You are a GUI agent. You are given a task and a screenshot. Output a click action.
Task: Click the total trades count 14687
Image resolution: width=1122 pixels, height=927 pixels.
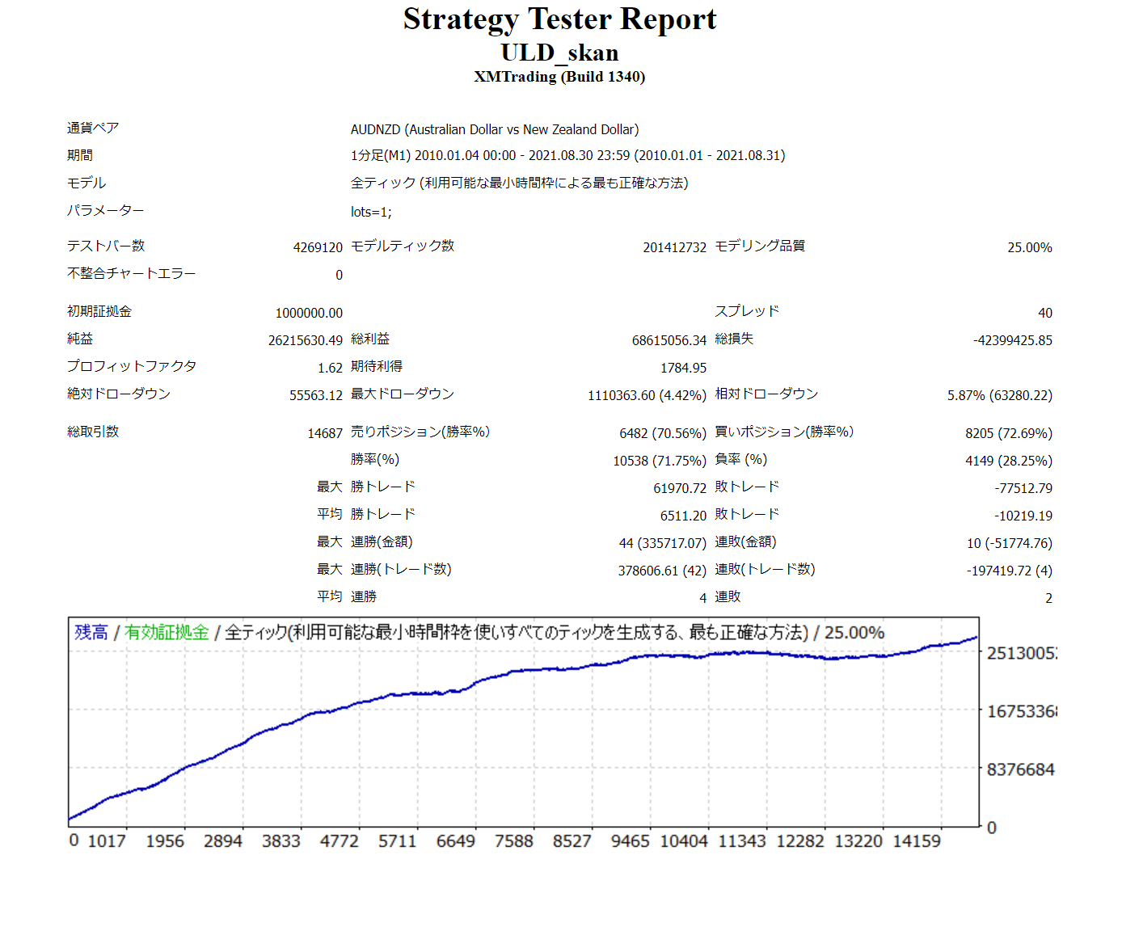click(x=325, y=433)
